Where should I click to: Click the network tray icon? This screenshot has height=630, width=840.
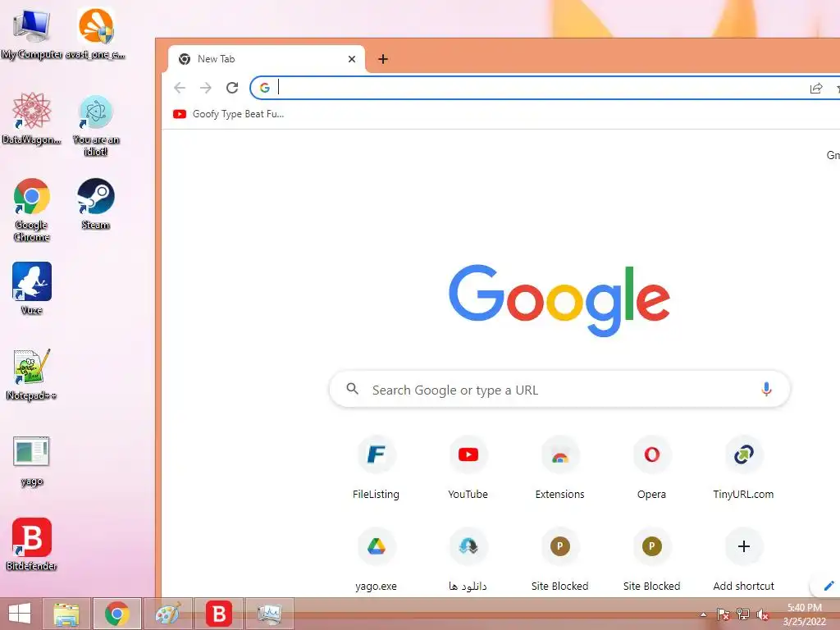[743, 614]
